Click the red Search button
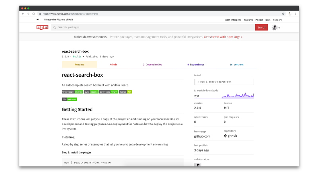This screenshot has width=318, height=172. (x=261, y=27)
